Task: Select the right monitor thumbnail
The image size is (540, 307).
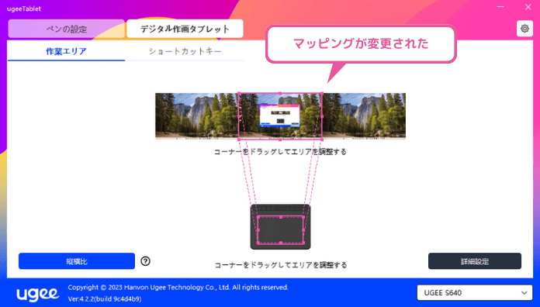Action: (364, 116)
